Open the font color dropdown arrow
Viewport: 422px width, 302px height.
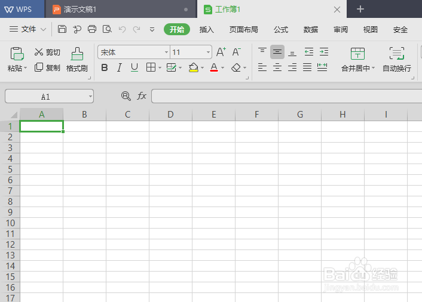click(x=222, y=67)
